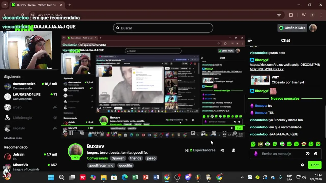Open recommended channel Jefrain
Viewport: 326px width, 183px height.
[31, 156]
